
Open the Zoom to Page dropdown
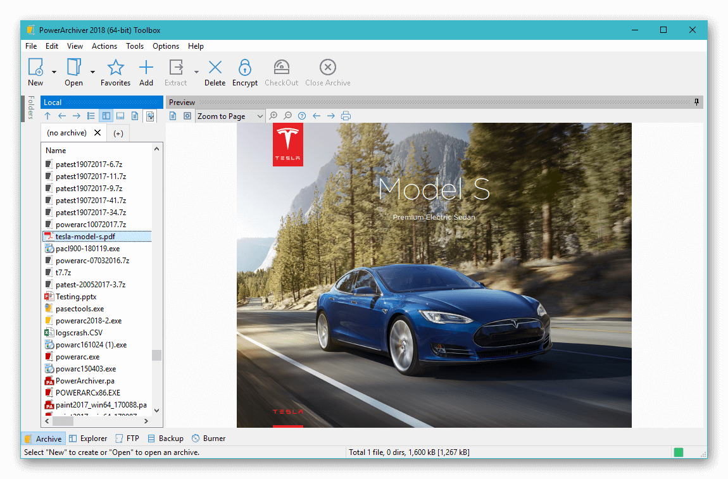[x=230, y=116]
